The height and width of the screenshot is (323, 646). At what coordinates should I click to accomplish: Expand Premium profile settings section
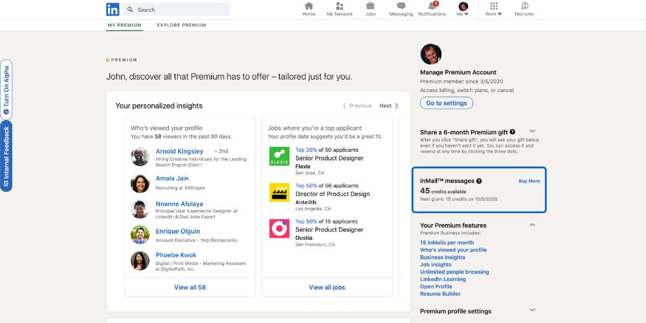(x=532, y=310)
